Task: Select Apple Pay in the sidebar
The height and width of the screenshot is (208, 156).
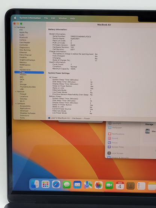Action: pyautogui.click(x=24, y=32)
